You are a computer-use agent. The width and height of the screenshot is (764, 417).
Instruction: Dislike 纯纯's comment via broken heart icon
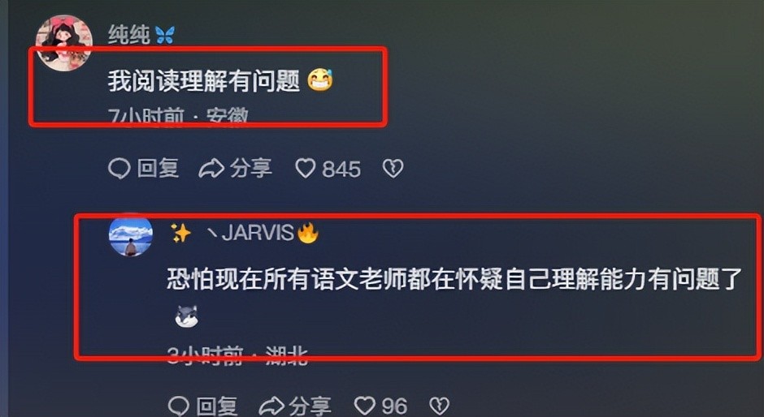click(x=393, y=169)
